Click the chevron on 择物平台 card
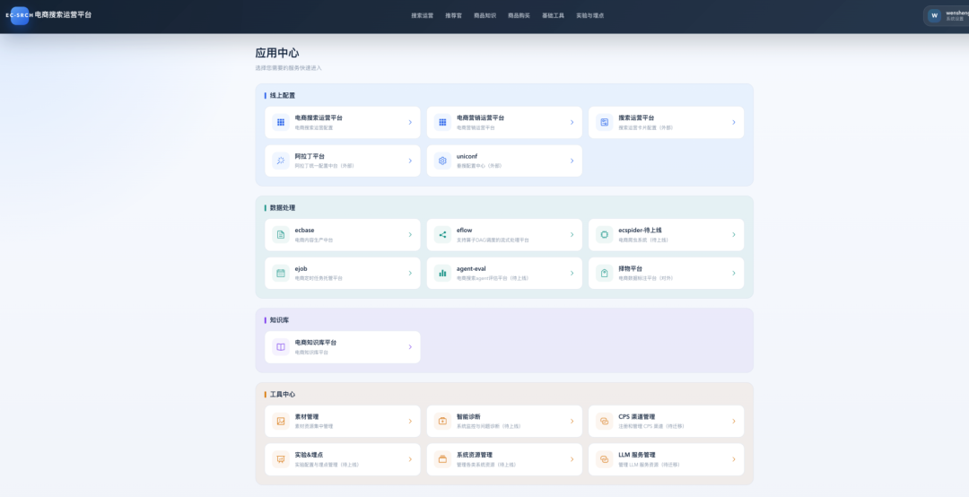The width and height of the screenshot is (969, 497). [x=734, y=274]
